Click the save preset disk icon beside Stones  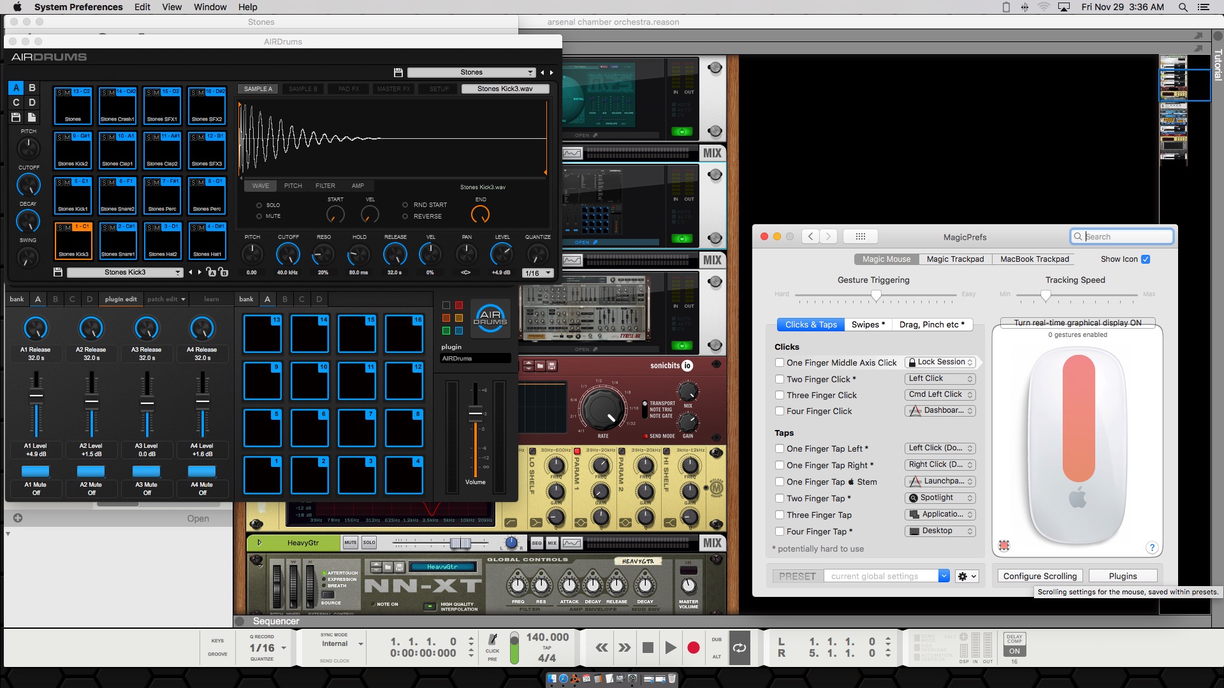click(398, 73)
